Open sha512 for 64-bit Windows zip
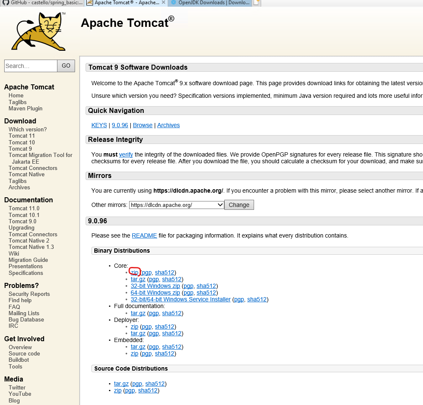The image size is (423, 405). coord(206,293)
